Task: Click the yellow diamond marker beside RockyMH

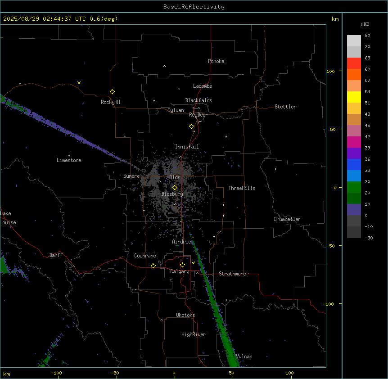Action: click(113, 92)
